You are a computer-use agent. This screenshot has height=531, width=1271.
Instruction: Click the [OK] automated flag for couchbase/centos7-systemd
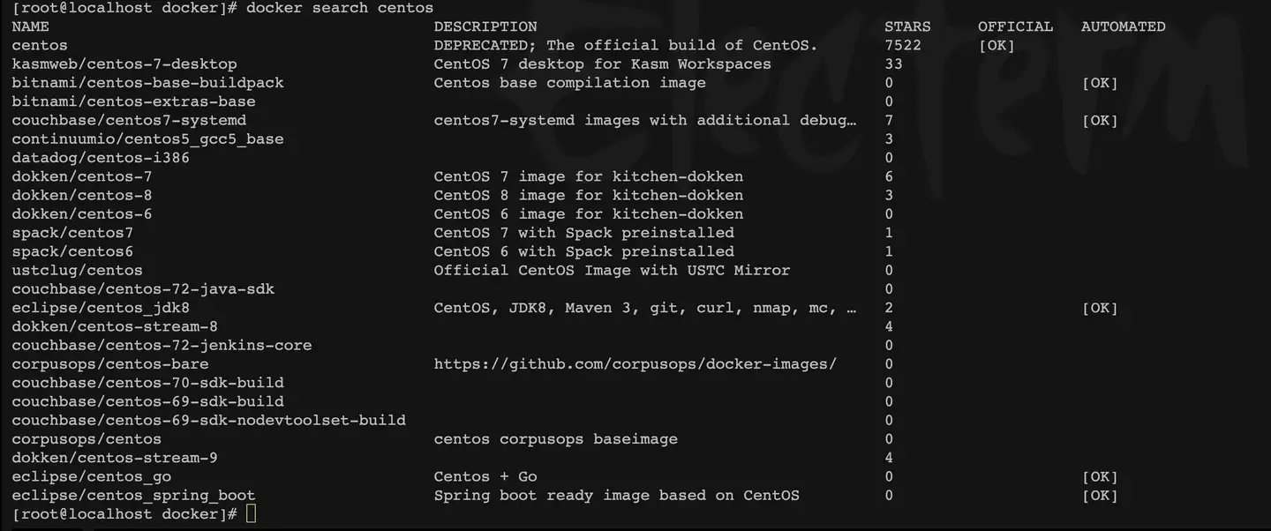click(1100, 120)
